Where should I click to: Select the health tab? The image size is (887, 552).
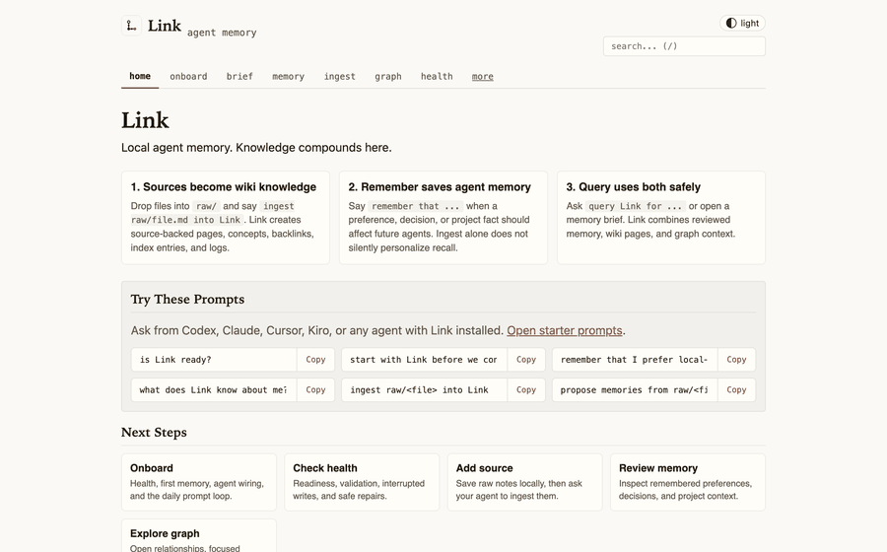pyautogui.click(x=437, y=76)
